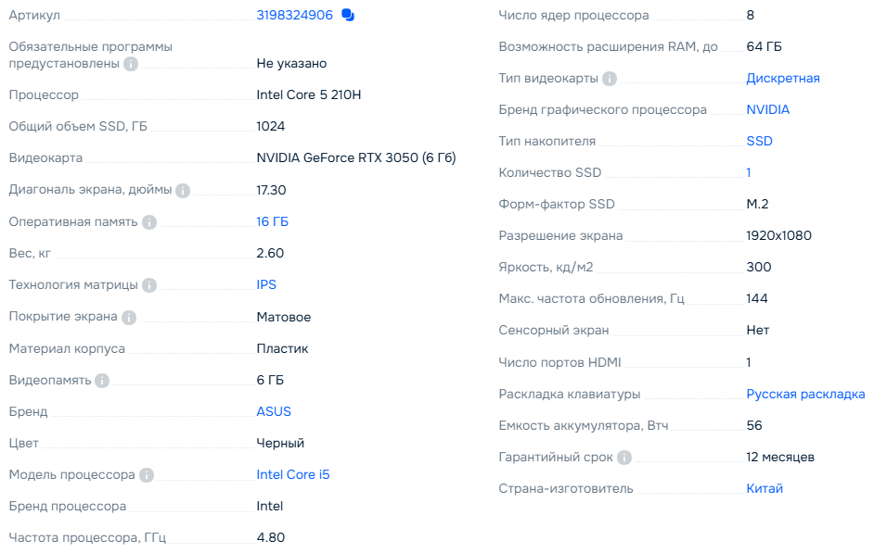
Task: Click info icon next to screen diagonal
Action: pyautogui.click(x=183, y=190)
